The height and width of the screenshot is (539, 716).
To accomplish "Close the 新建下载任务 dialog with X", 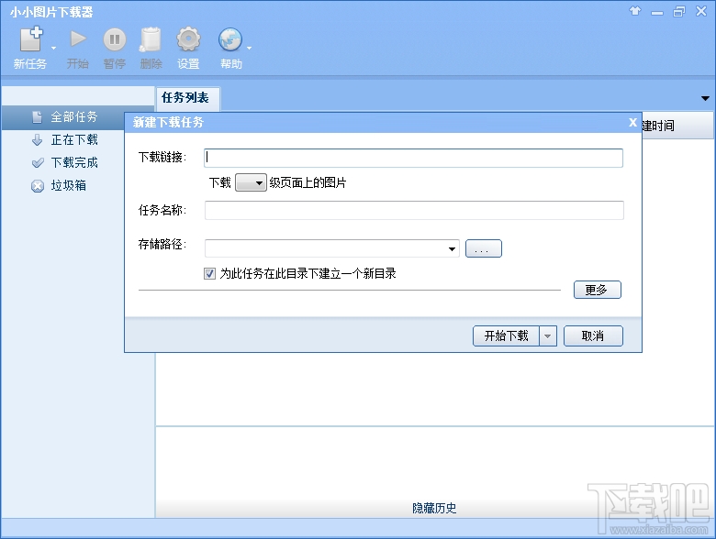I will (632, 122).
